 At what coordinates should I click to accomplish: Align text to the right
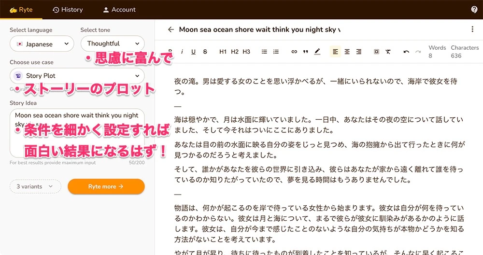pyautogui.click(x=359, y=52)
